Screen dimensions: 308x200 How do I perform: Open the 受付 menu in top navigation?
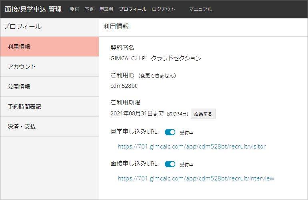(74, 9)
